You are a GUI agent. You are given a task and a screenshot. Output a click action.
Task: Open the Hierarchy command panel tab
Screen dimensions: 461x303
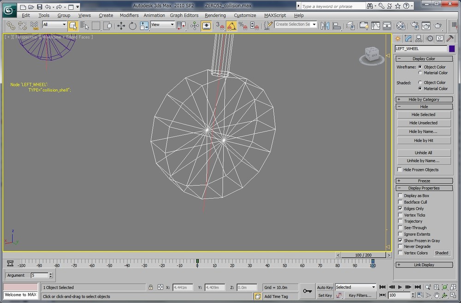point(419,38)
